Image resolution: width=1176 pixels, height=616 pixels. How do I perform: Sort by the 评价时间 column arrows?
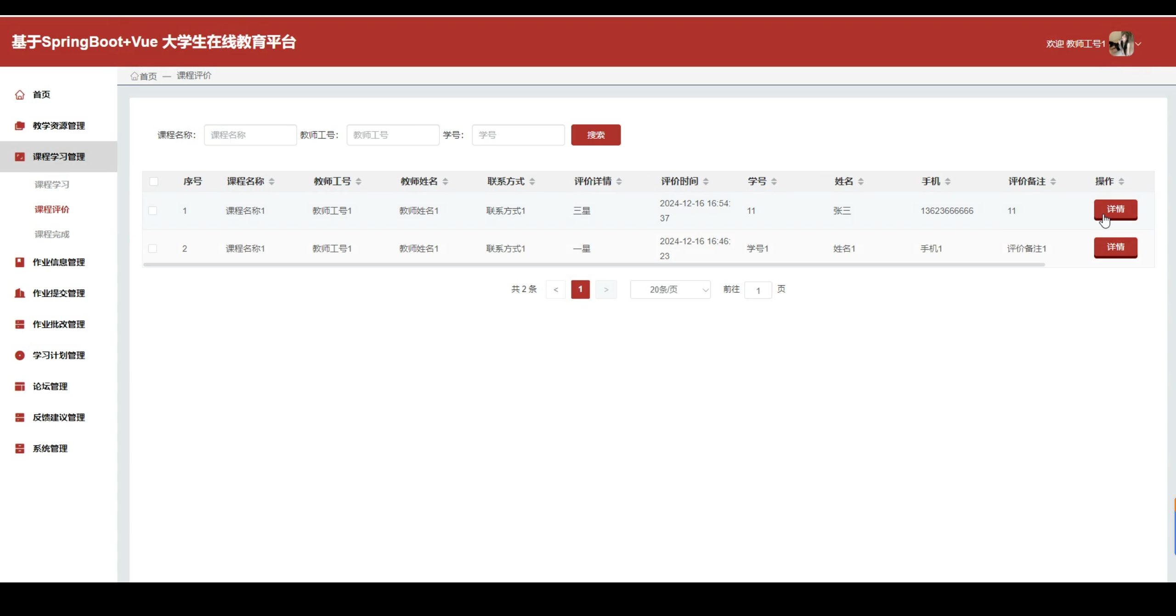click(x=706, y=182)
